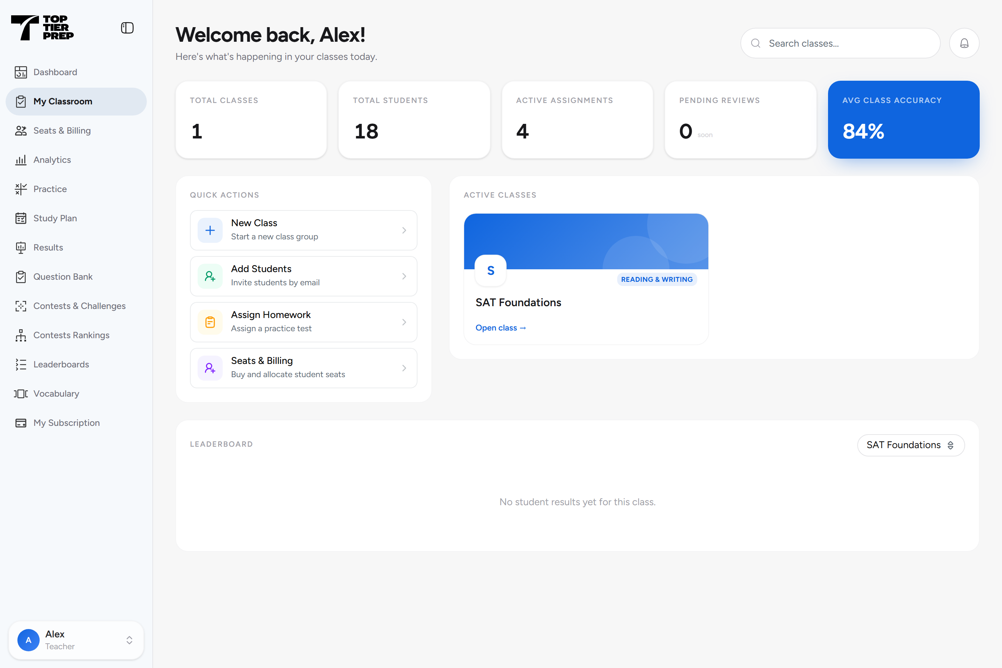Click the Add Students quick action title

[261, 269]
